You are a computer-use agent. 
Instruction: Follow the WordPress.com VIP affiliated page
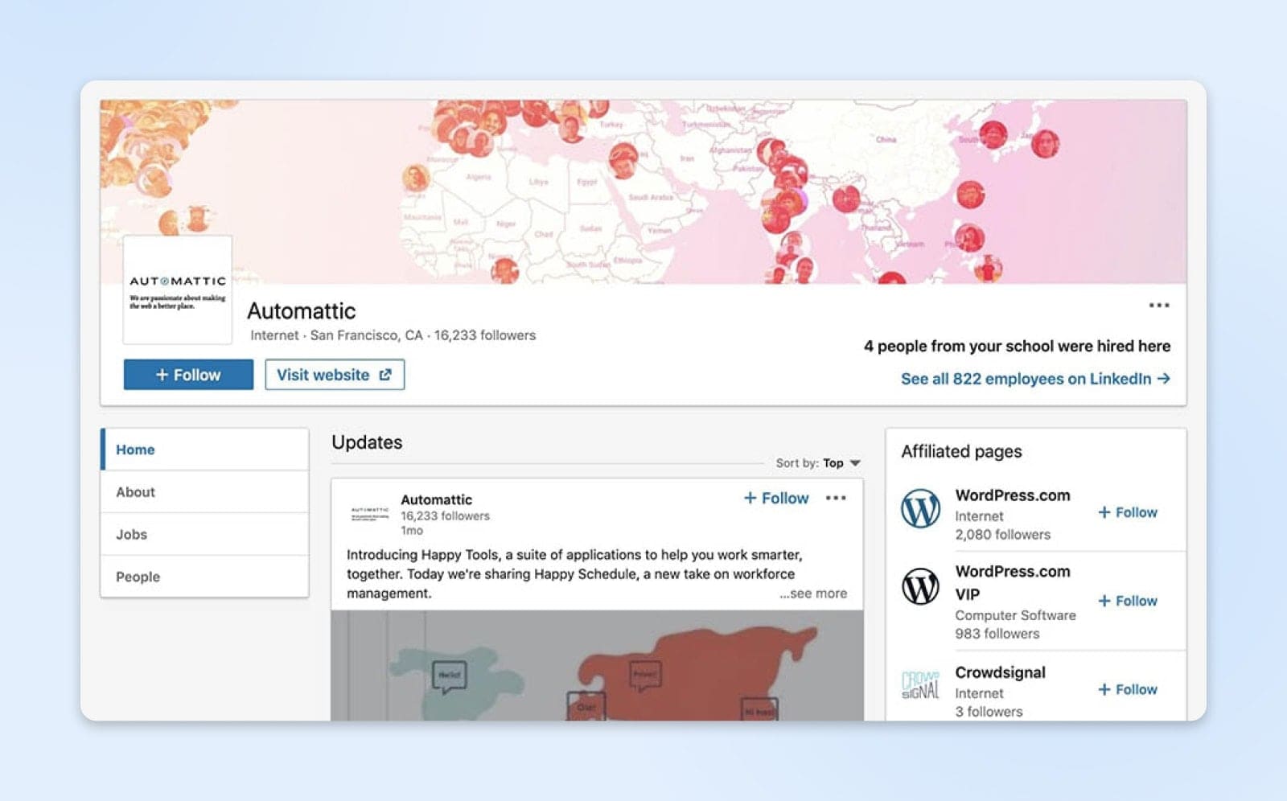coord(1128,601)
